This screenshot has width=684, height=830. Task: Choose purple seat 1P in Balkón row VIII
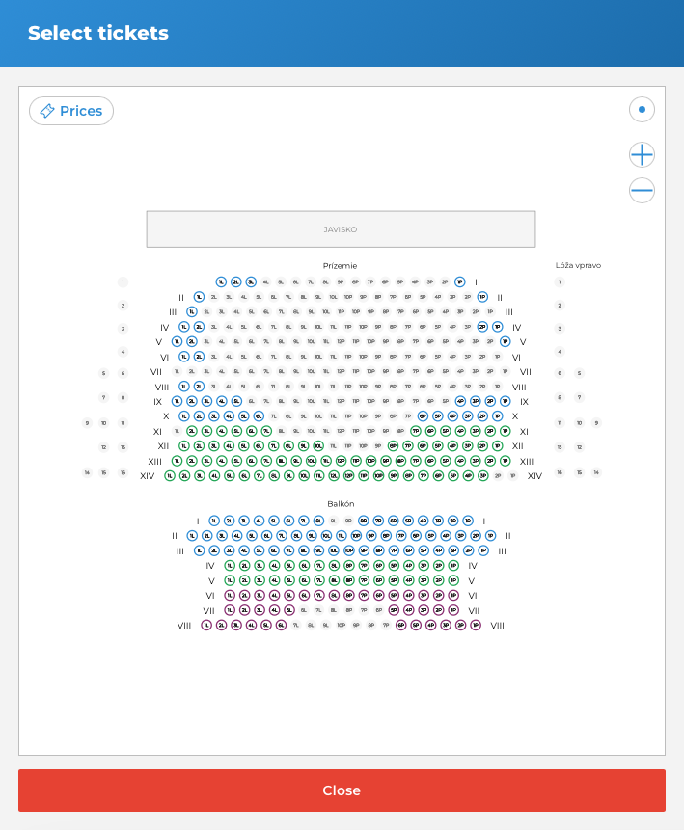pyautogui.click(x=476, y=625)
